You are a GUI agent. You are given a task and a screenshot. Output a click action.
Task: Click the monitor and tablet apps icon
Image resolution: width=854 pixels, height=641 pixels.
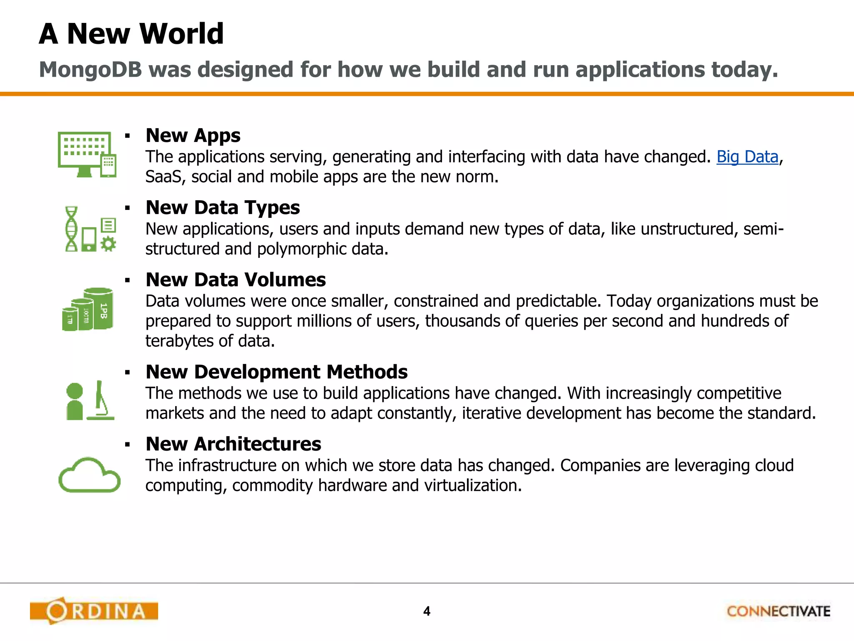pos(87,154)
